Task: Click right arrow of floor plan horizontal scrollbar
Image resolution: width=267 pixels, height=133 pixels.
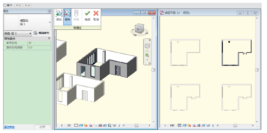Action: point(253,126)
